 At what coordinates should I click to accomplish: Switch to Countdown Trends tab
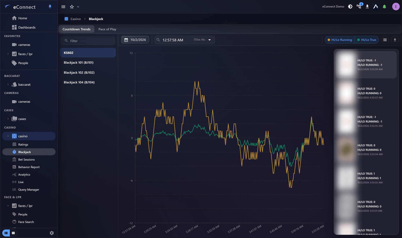click(76, 29)
